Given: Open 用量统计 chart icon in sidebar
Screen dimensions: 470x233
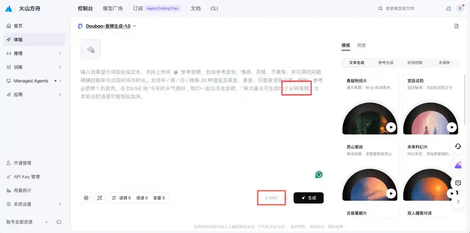Looking at the screenshot, I should (x=9, y=190).
